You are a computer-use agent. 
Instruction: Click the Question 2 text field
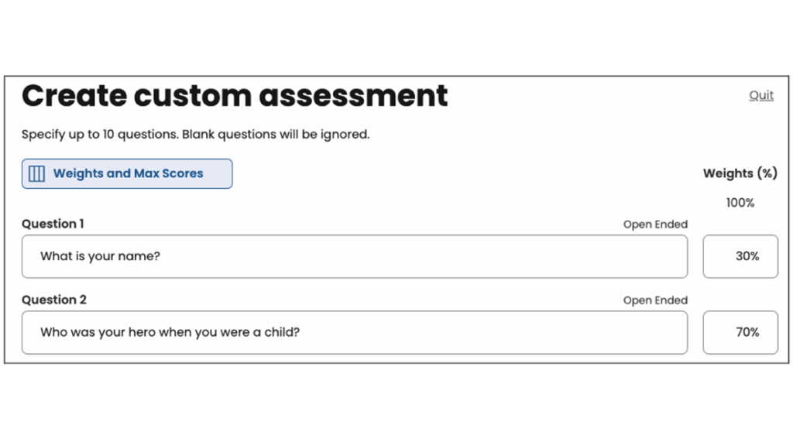(x=354, y=332)
